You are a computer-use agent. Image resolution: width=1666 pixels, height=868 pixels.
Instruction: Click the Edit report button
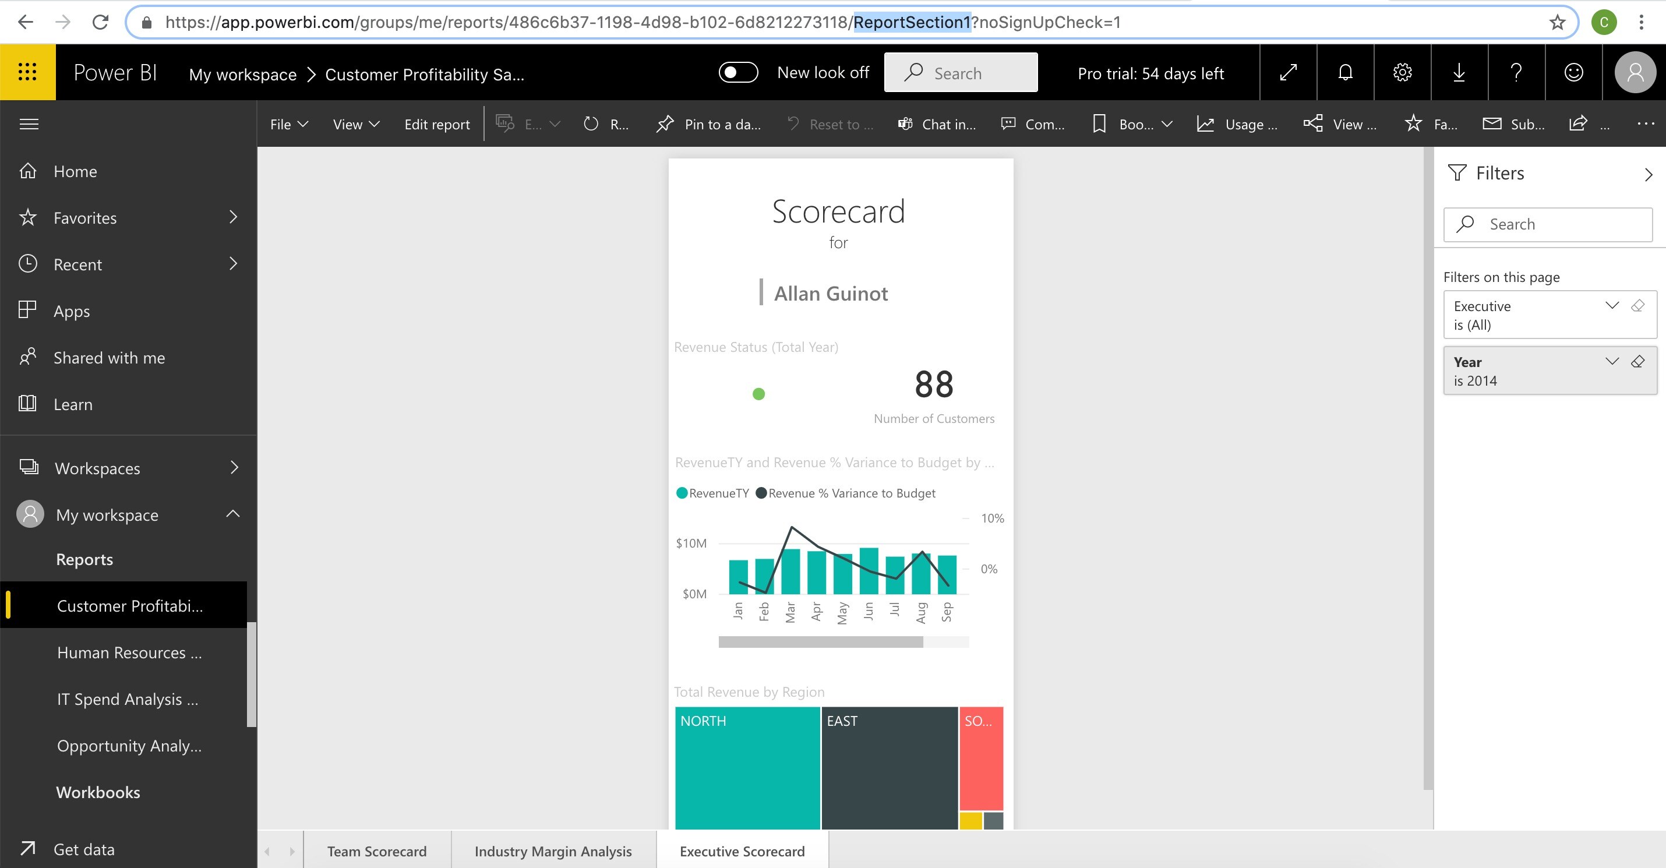tap(436, 124)
